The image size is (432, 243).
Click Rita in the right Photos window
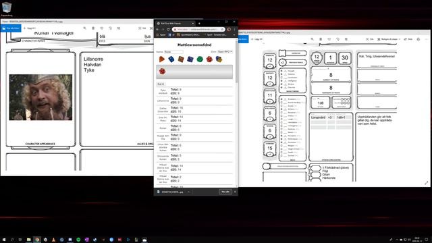pyautogui.click(x=370, y=39)
